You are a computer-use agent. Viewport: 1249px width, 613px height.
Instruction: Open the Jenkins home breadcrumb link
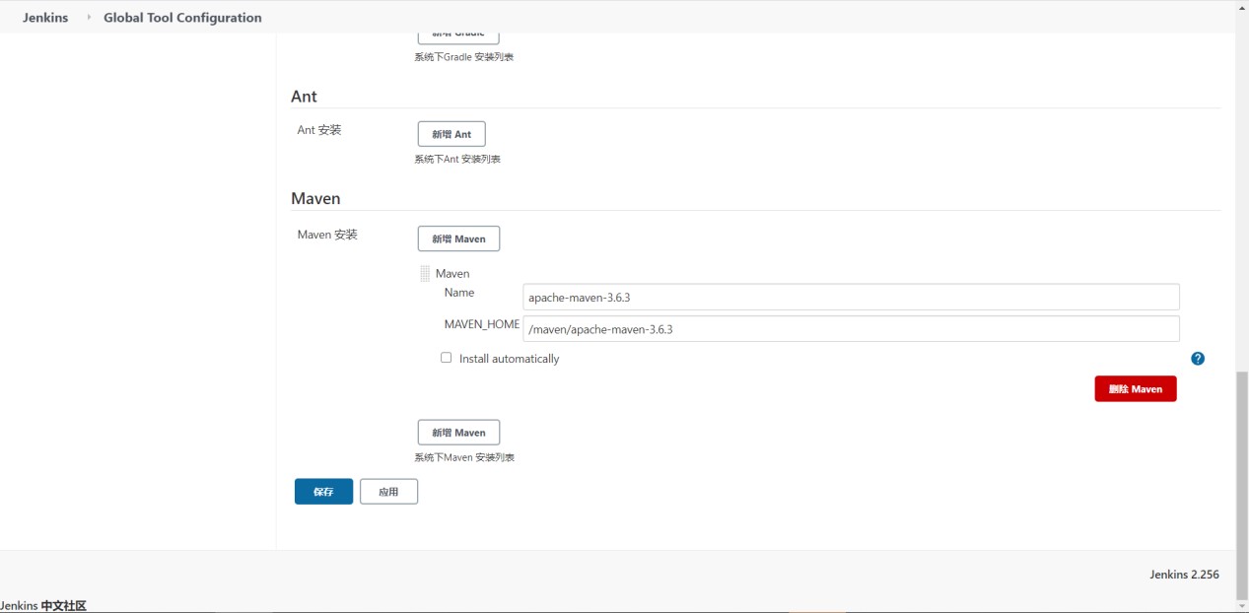(x=44, y=17)
